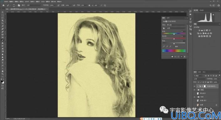This screenshot has width=221, height=120.
Task: Switch to the Paths tab
Action: click(204, 72)
